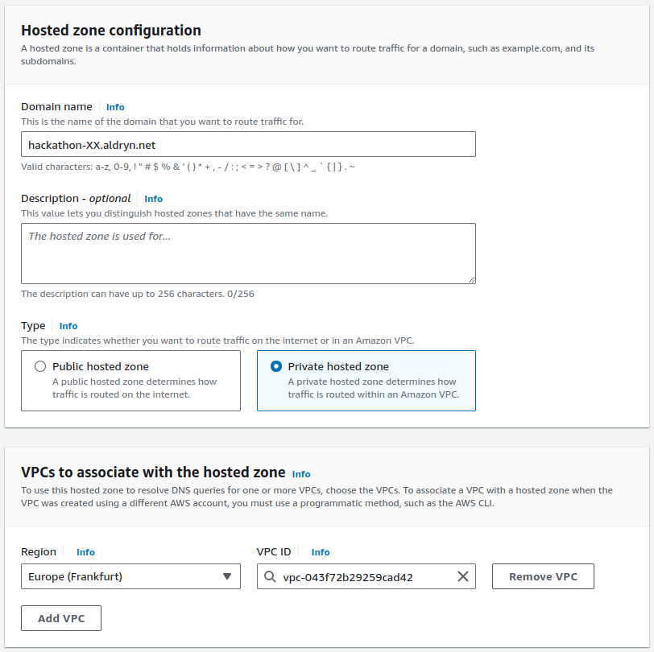Image resolution: width=654 pixels, height=652 pixels.
Task: Open the Europe (Frankfurt) region dropdown
Action: (130, 576)
